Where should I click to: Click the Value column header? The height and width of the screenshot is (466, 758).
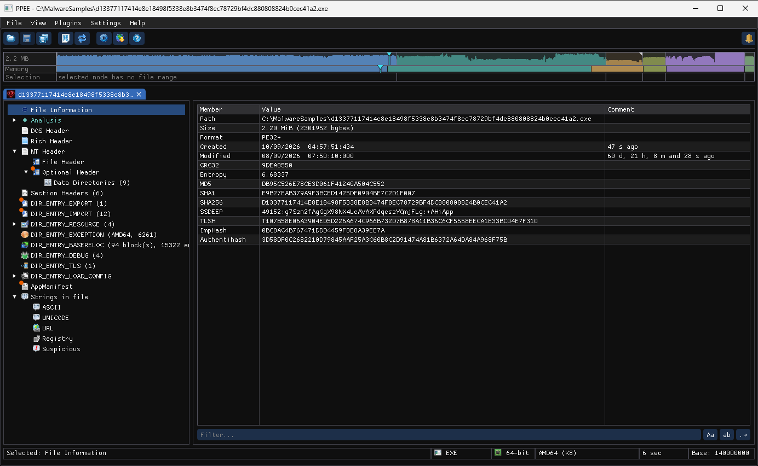432,109
